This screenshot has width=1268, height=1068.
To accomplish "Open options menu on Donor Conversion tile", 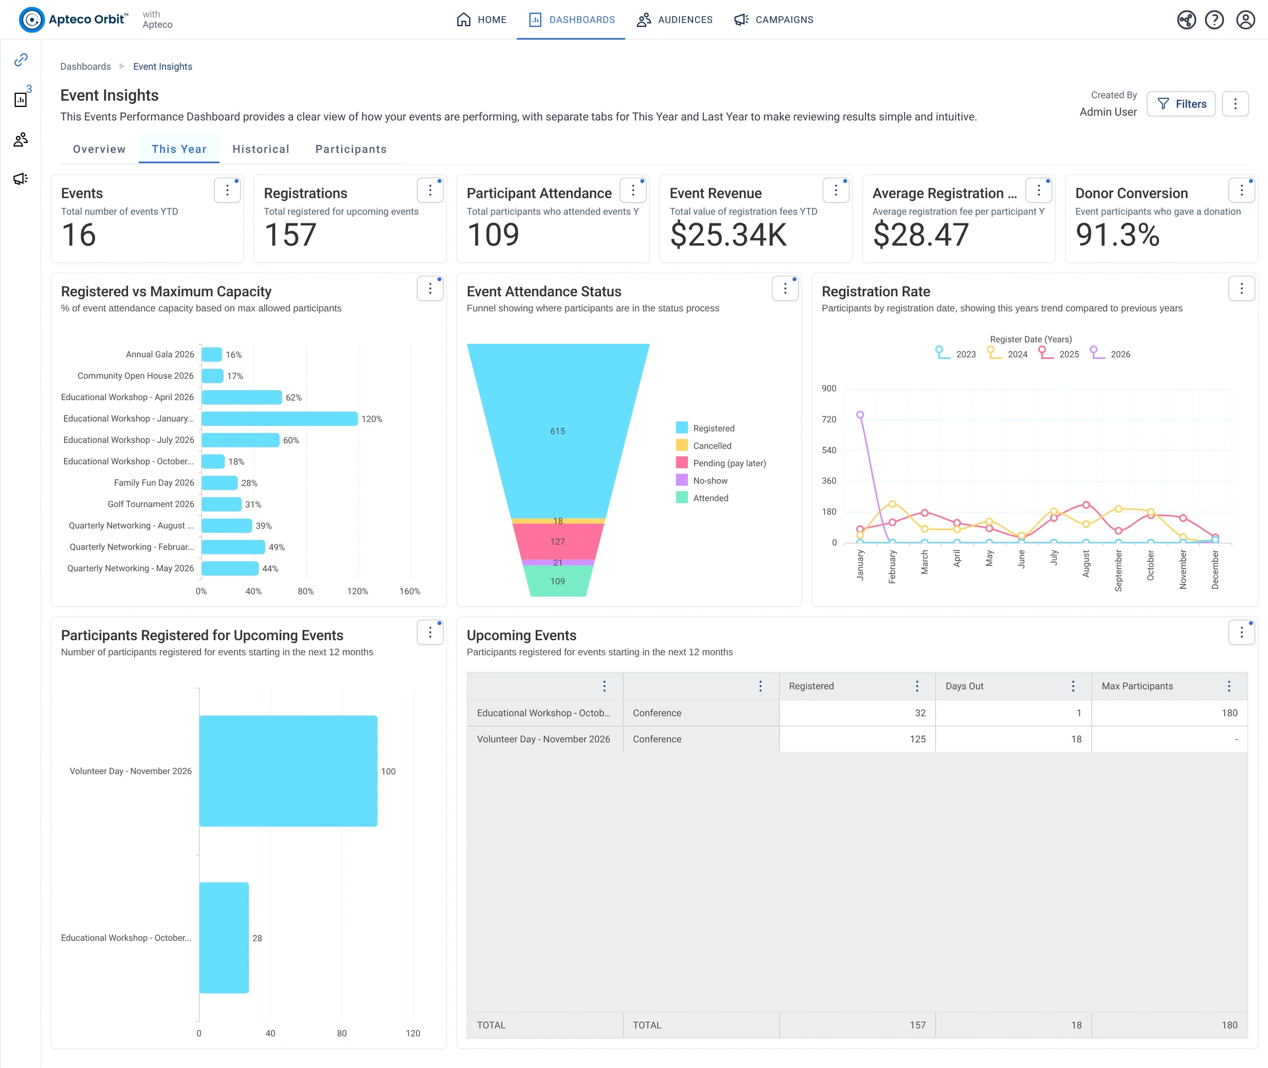I will tap(1242, 191).
